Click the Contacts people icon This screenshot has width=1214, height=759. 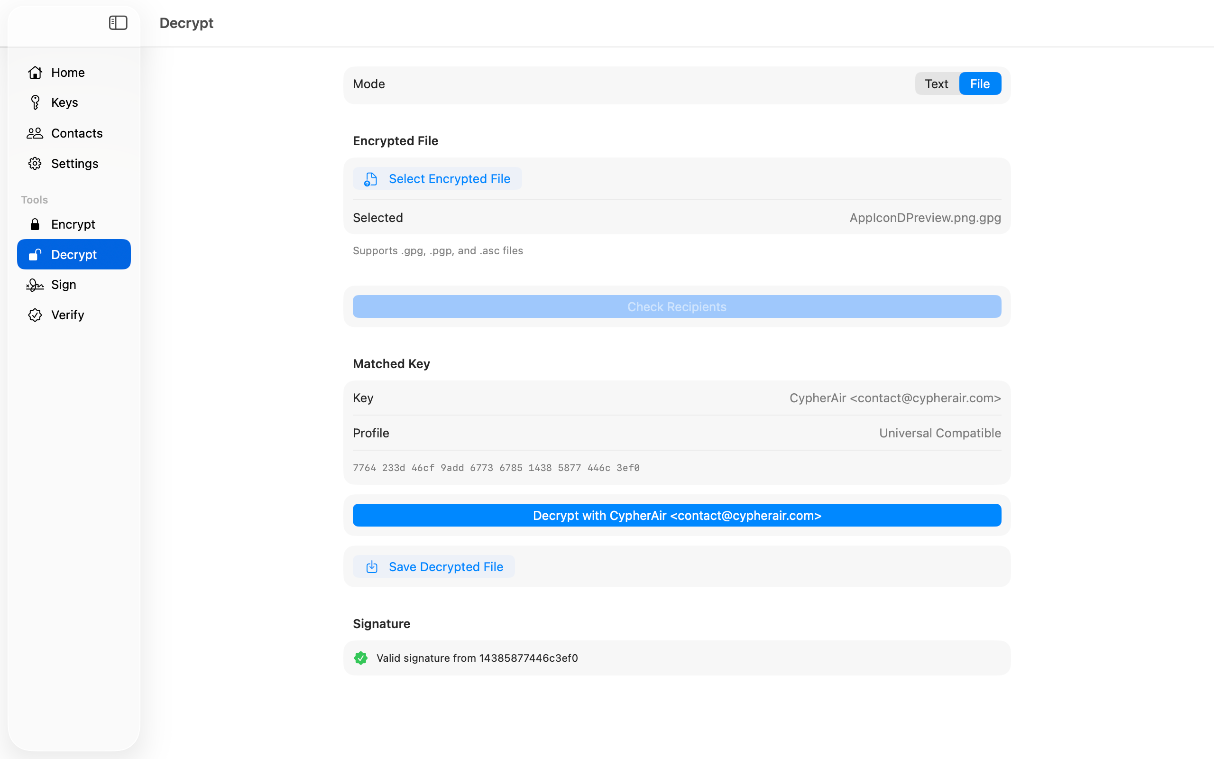(x=35, y=133)
